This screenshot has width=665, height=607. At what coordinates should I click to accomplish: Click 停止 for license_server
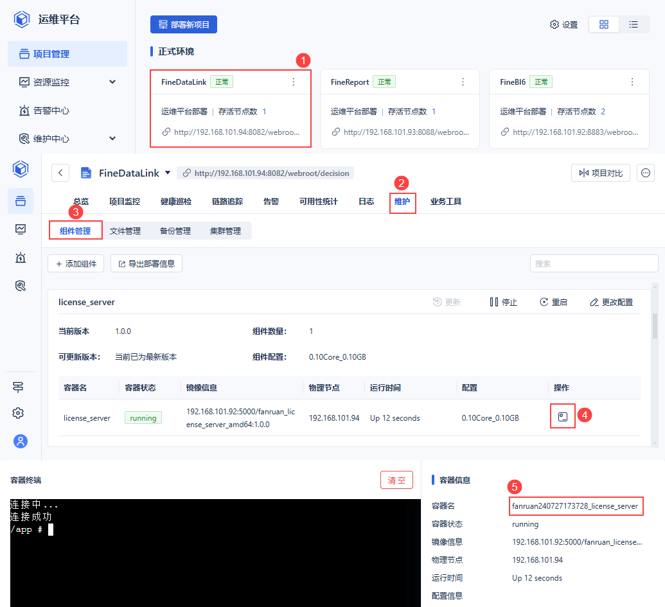tap(504, 303)
